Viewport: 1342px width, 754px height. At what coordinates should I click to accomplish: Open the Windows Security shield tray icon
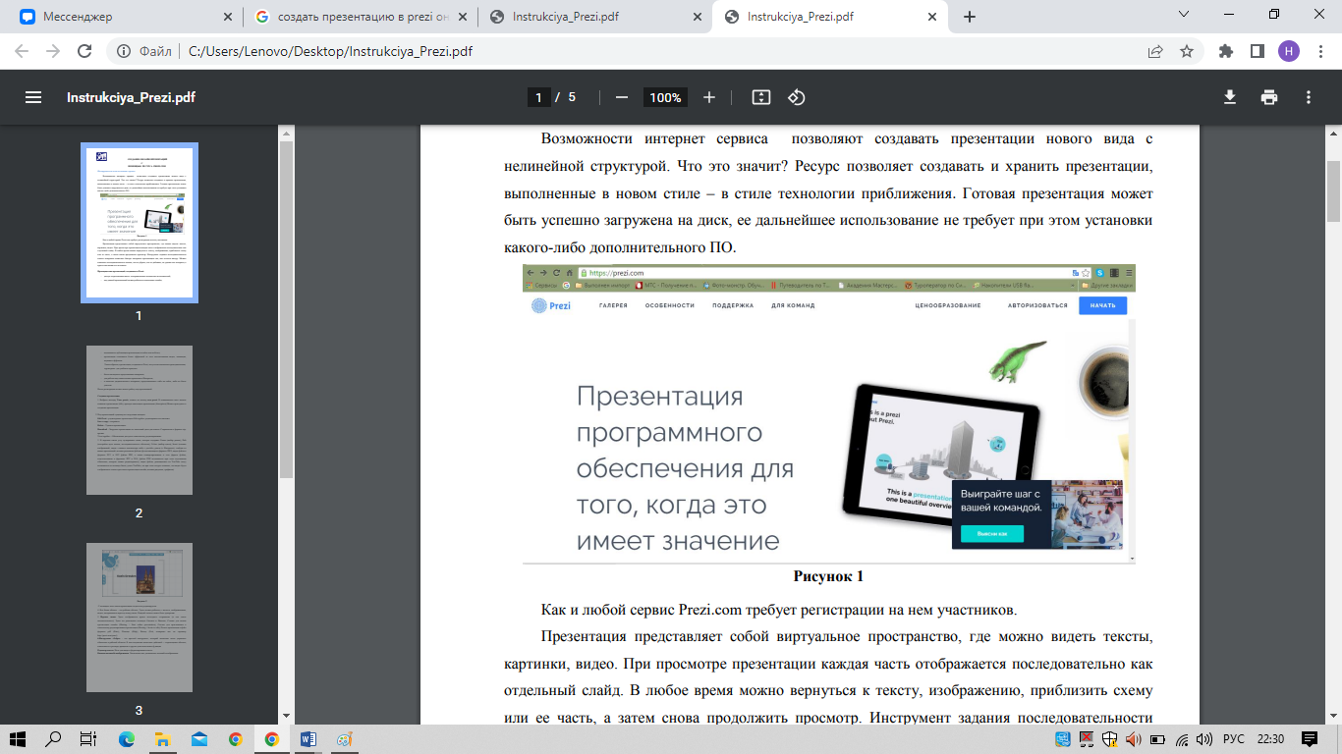coord(1110,739)
